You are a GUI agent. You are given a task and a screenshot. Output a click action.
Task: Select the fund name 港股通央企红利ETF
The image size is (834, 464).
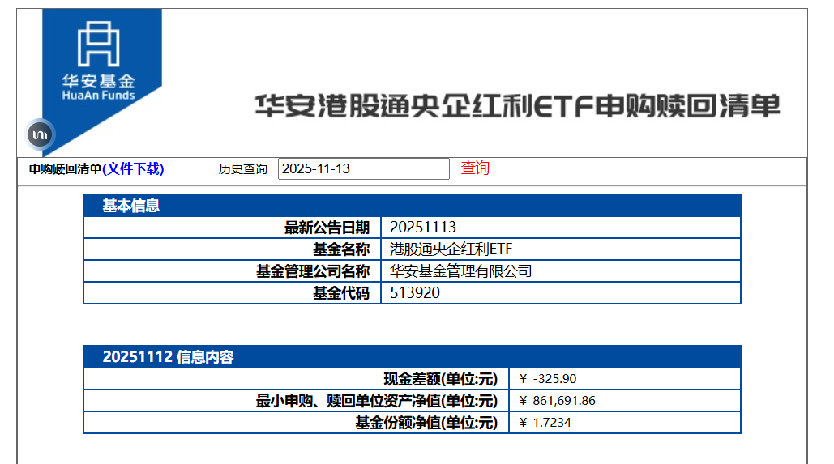[451, 249]
